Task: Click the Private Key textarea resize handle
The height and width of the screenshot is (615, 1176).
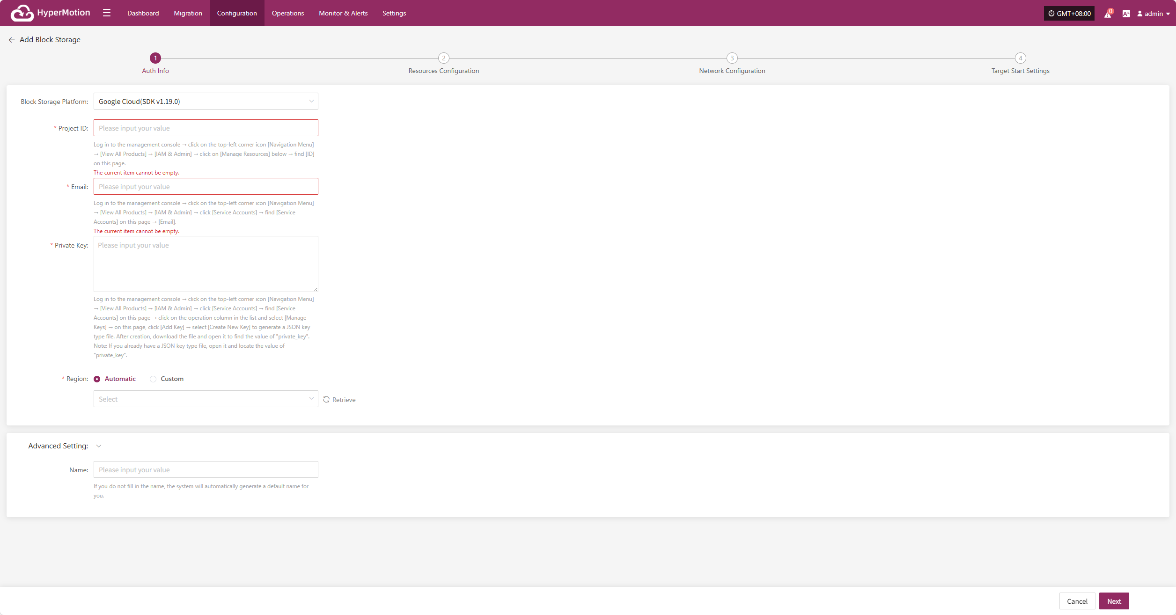Action: [316, 289]
